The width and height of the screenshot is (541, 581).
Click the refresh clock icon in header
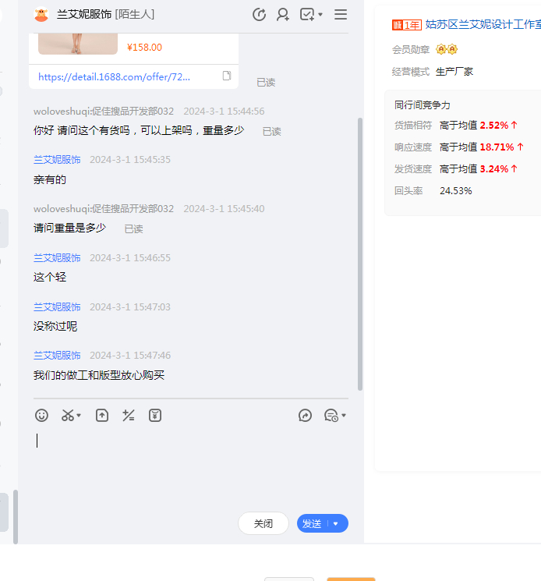260,15
